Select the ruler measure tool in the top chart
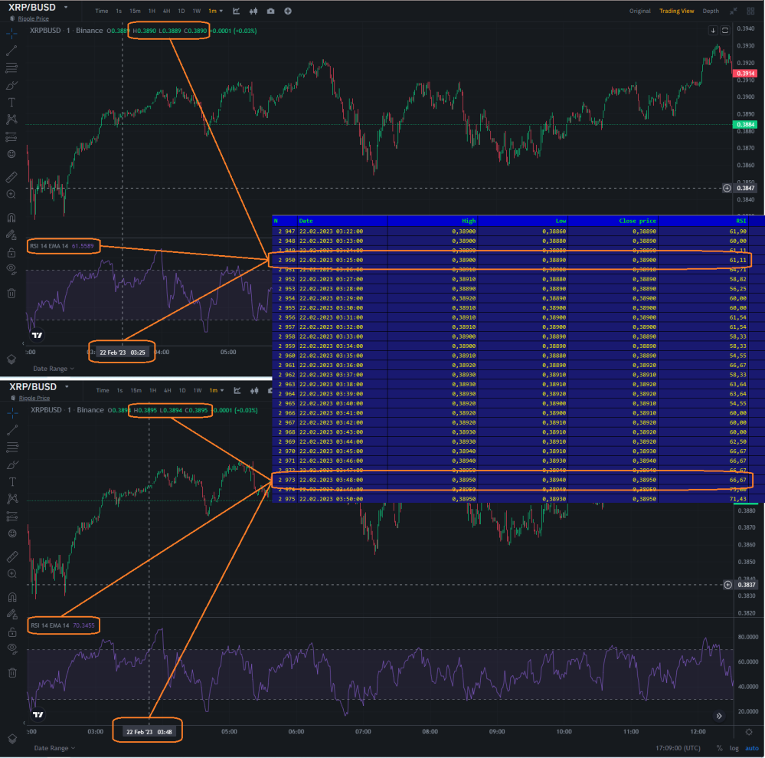 click(x=11, y=177)
